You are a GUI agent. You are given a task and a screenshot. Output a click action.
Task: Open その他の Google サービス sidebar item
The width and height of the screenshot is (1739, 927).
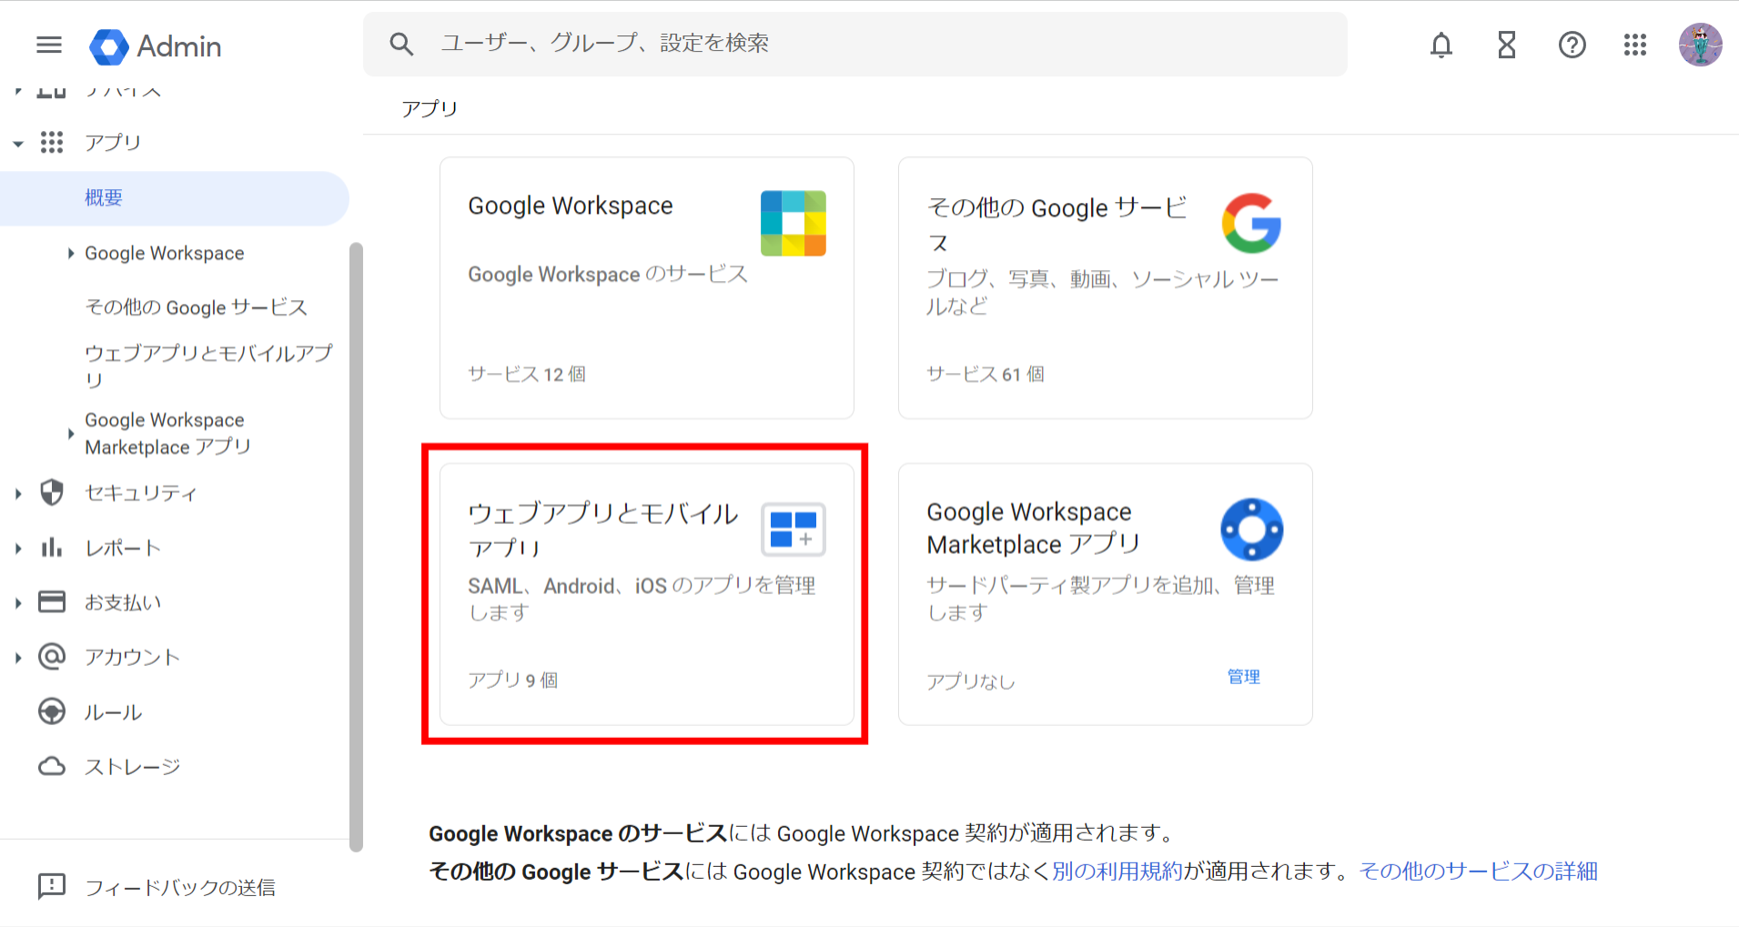[x=197, y=307]
